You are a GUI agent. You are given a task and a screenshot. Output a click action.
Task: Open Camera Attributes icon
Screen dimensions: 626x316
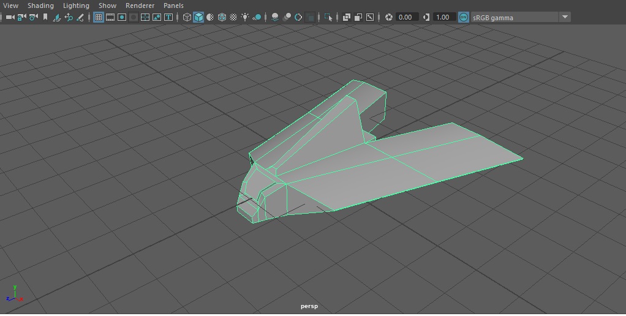click(34, 17)
